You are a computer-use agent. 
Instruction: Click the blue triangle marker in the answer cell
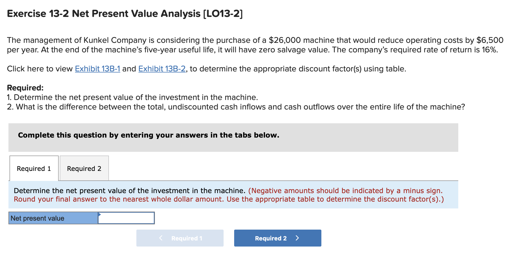(x=100, y=214)
